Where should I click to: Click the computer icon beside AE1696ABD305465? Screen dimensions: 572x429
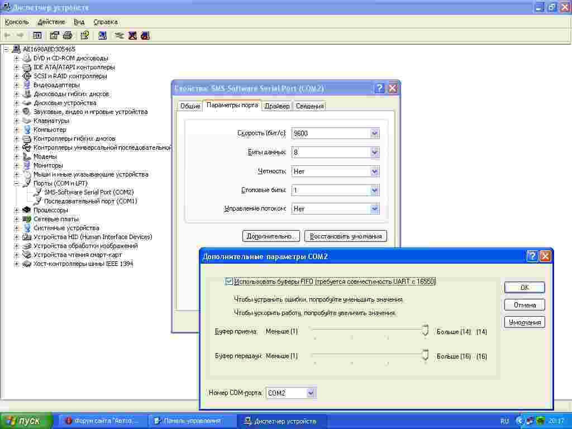17,49
